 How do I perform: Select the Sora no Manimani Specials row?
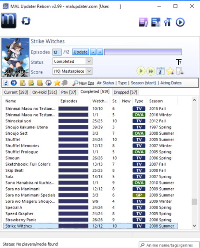(90, 195)
